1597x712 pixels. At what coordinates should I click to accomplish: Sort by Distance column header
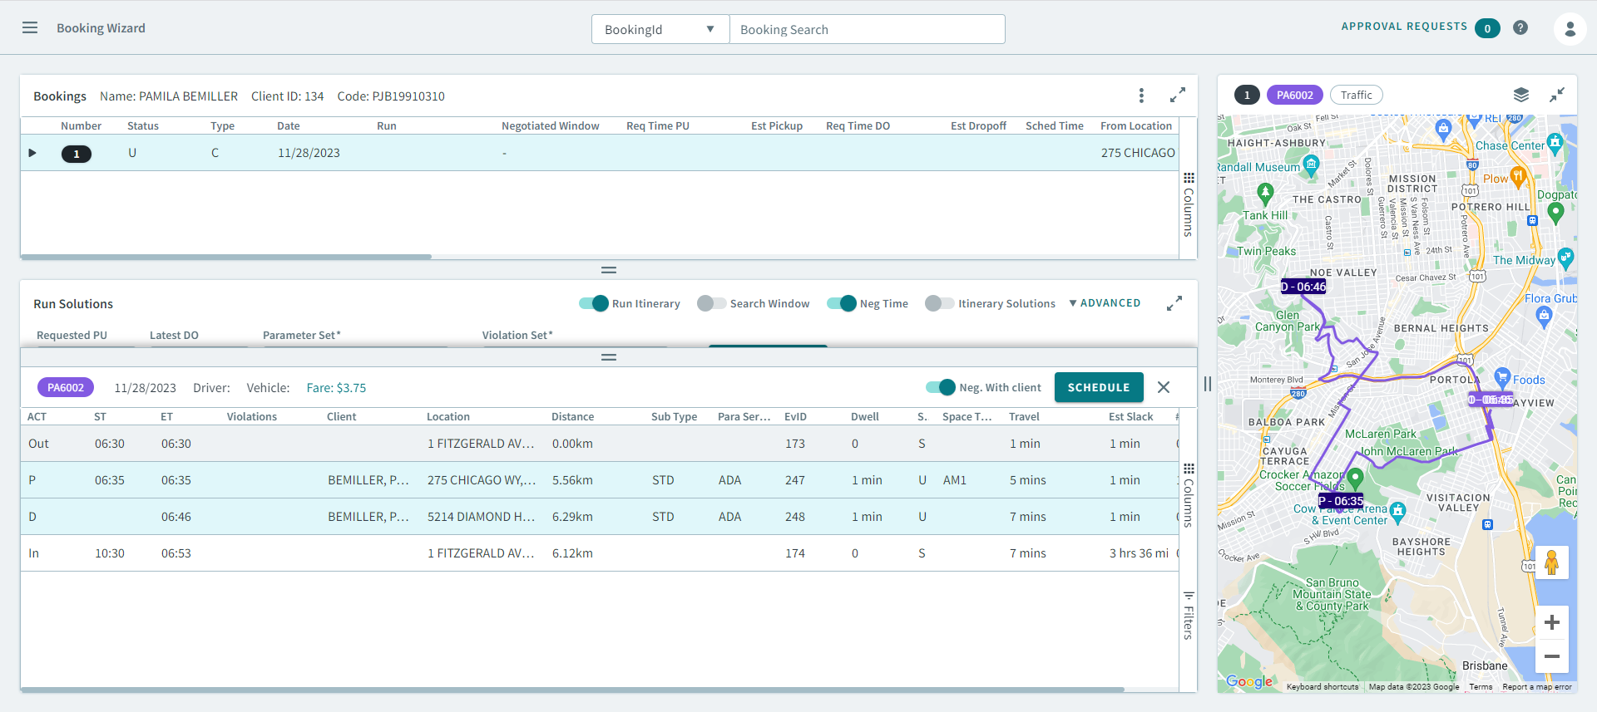click(573, 417)
